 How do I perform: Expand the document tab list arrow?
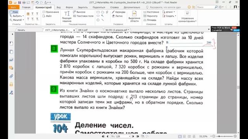(208, 29)
